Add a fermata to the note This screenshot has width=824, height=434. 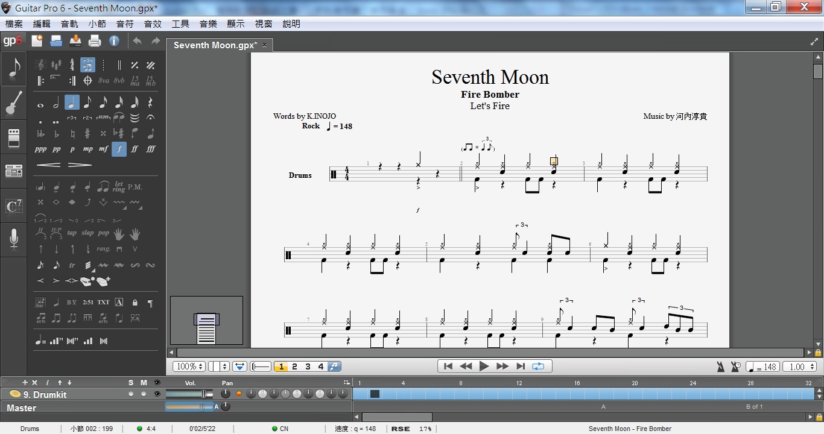(x=150, y=118)
